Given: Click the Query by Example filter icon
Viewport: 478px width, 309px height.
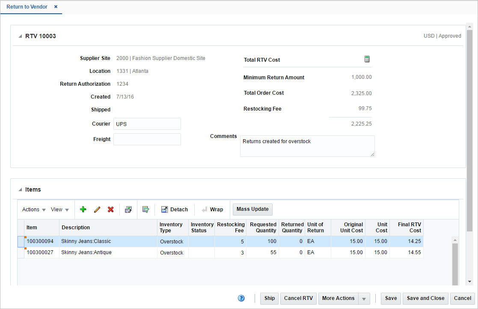Looking at the screenshot, I should [146, 210].
